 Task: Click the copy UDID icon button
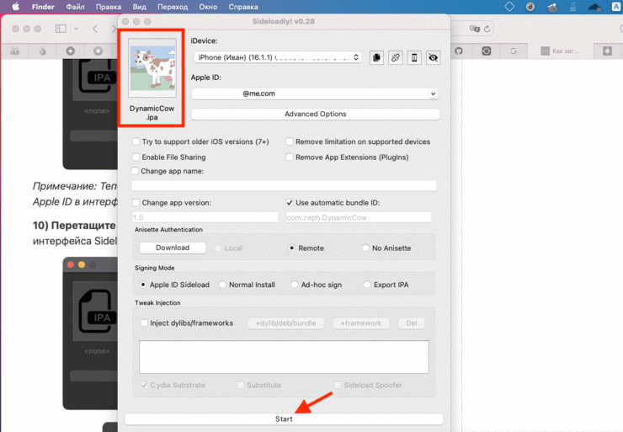pos(376,57)
